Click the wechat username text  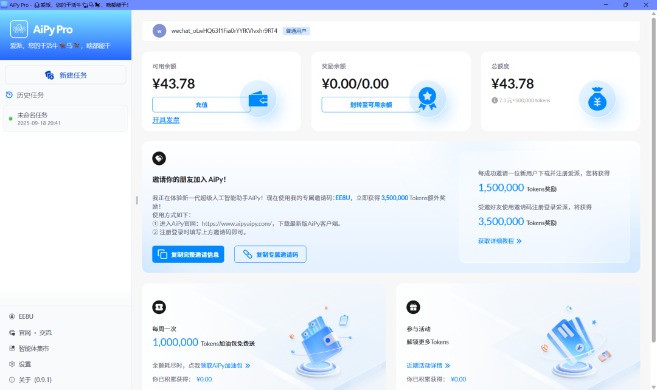click(x=224, y=30)
